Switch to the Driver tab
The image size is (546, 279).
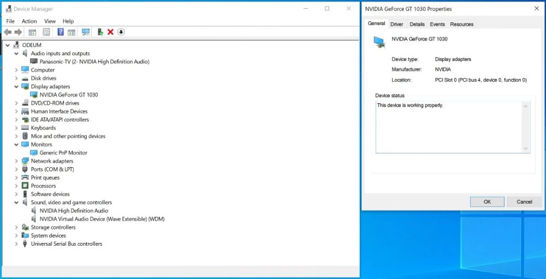click(x=396, y=25)
